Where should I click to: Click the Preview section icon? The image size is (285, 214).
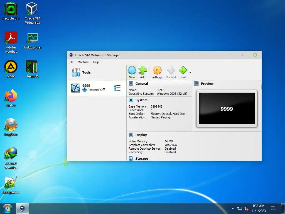pos(196,84)
